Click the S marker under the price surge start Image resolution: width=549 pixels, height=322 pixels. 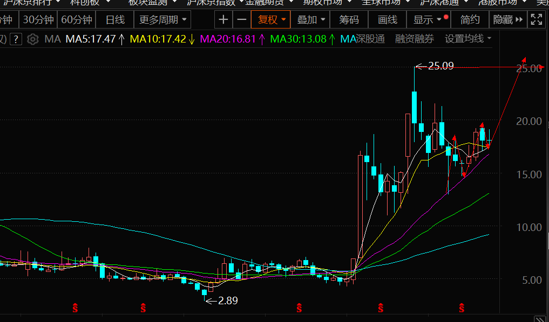pos(381,308)
